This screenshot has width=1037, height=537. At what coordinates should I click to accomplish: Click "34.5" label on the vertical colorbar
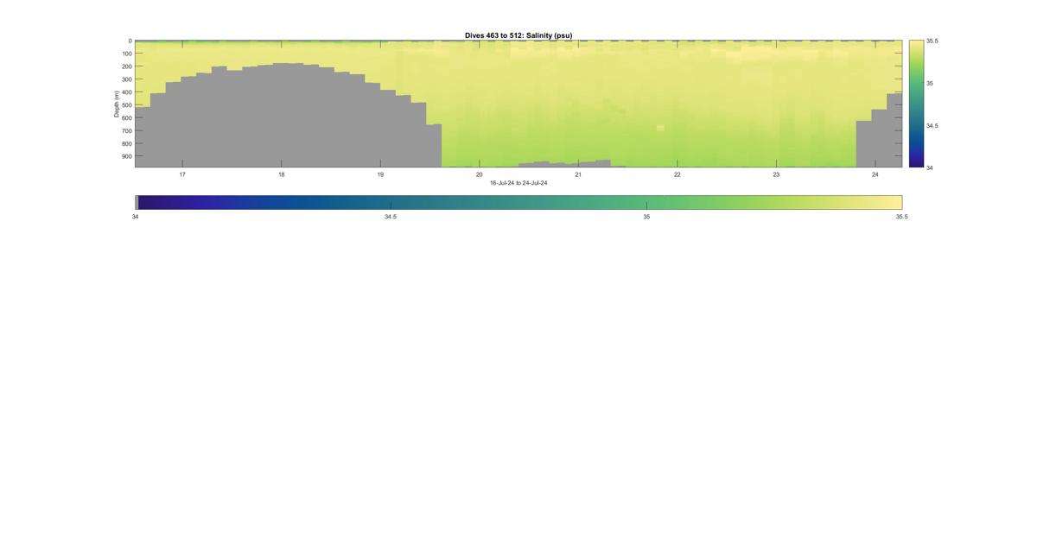pos(932,126)
